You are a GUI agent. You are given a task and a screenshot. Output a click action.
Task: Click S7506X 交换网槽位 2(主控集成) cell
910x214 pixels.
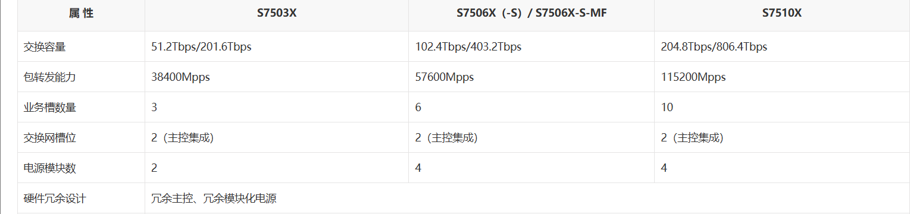point(446,138)
